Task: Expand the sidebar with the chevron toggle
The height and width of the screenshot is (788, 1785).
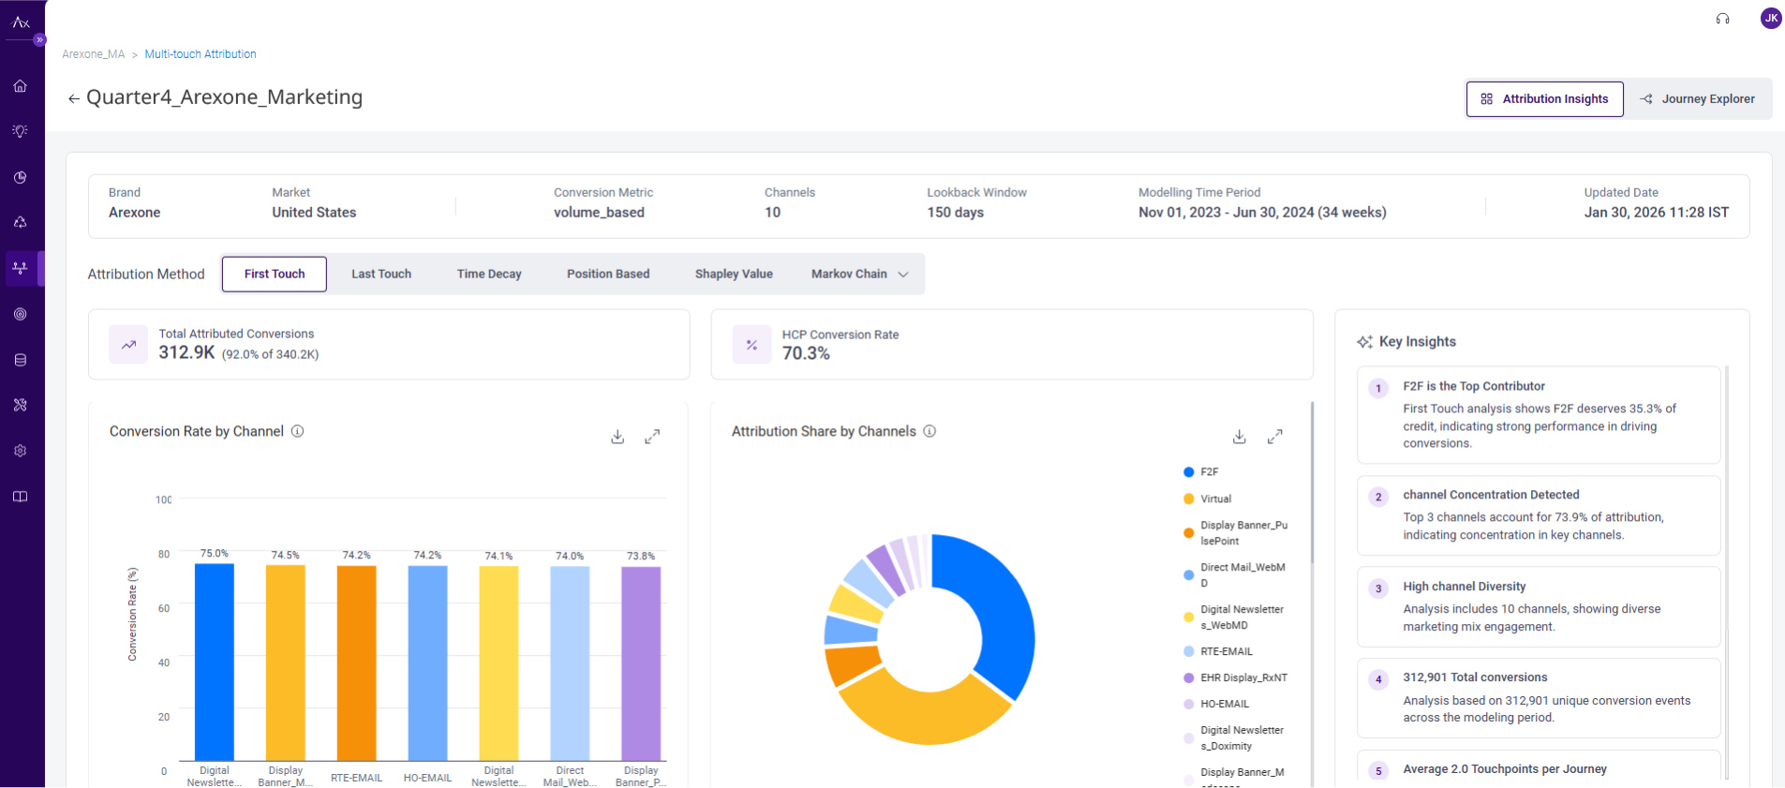Action: [39, 39]
